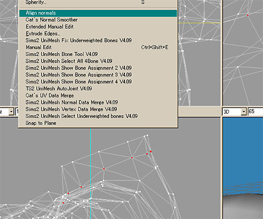This screenshot has width=263, height=219.
Task: Choose Sims2 UniMesh Select All 4Bone V4.09
Action: 98,61
